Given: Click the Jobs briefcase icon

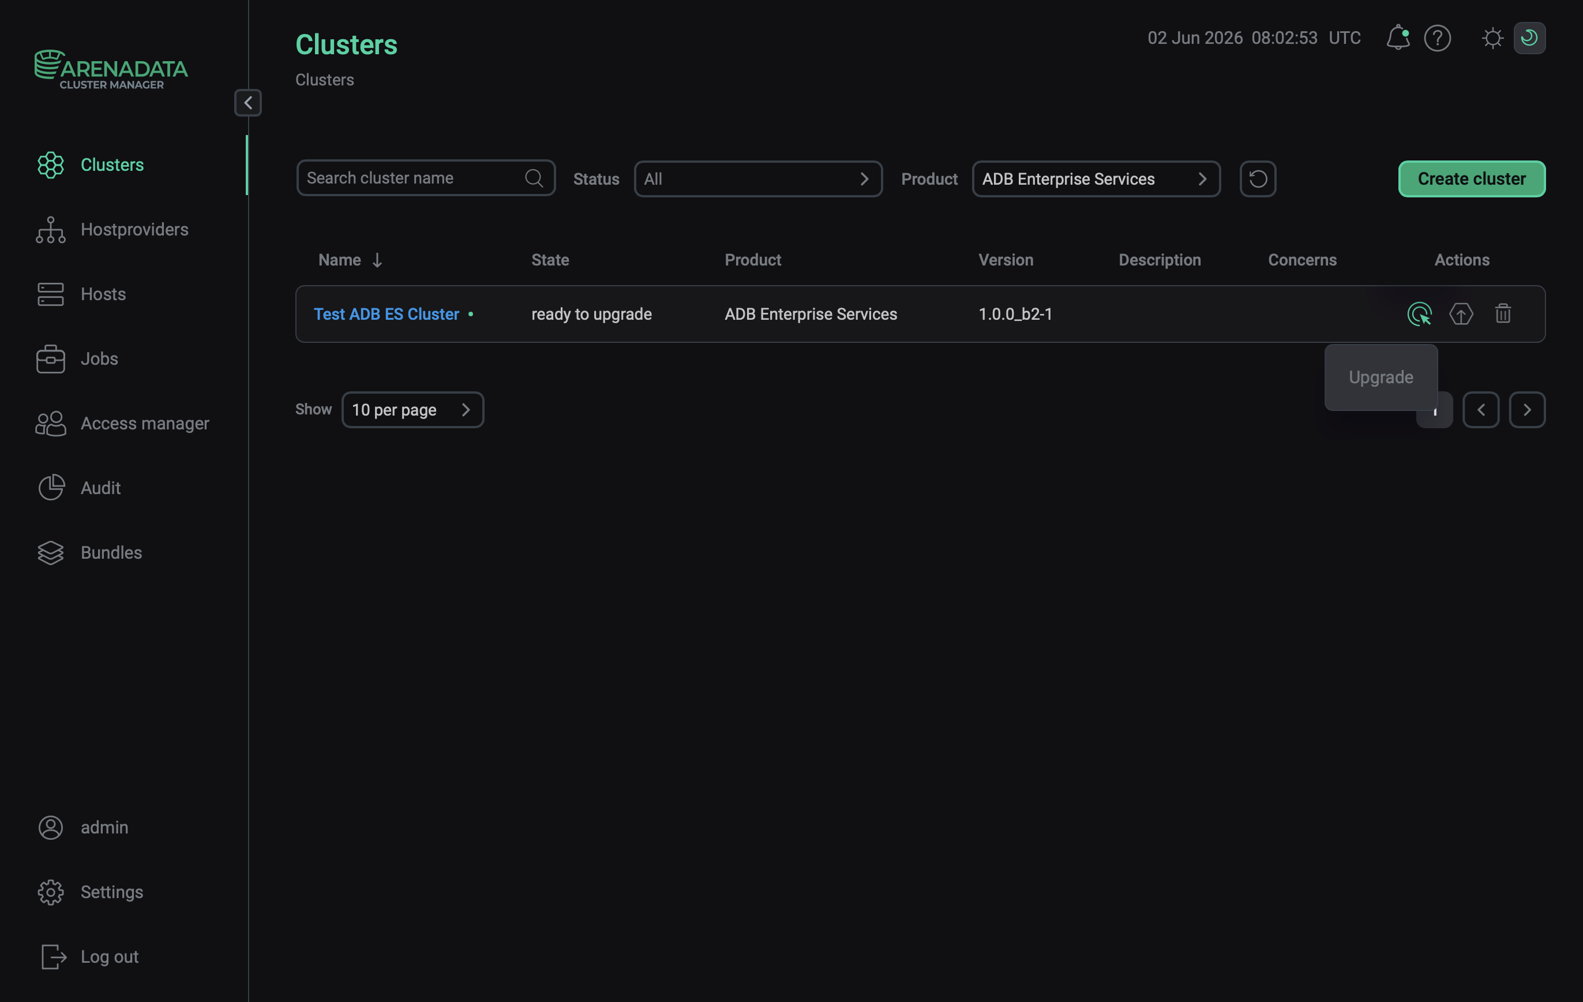Looking at the screenshot, I should tap(51, 358).
